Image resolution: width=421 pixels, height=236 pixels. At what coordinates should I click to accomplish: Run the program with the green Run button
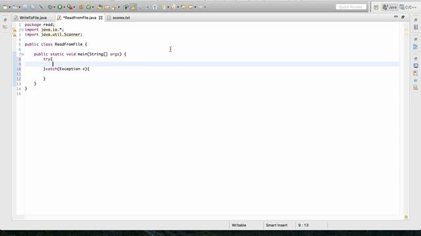60,7
